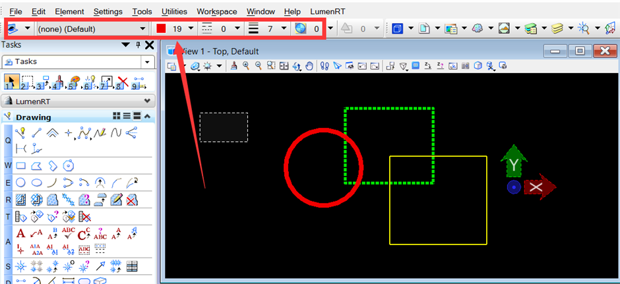Open the Measure tool labeled 9
This screenshot has width=620, height=284.
[x=139, y=82]
